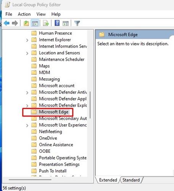Viewport: 174px width, 191px height.
Task: Open Help via question mark icon
Action: coord(57,23)
